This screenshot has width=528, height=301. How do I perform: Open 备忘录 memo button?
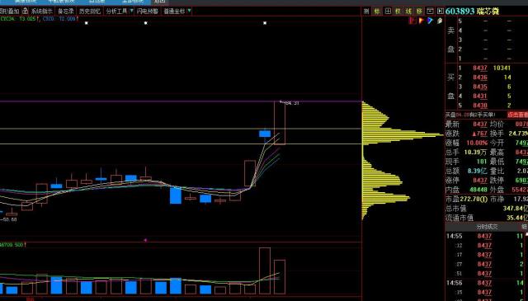65,11
